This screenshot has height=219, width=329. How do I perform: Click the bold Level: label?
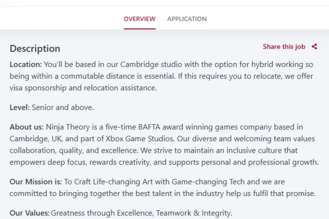[20, 107]
